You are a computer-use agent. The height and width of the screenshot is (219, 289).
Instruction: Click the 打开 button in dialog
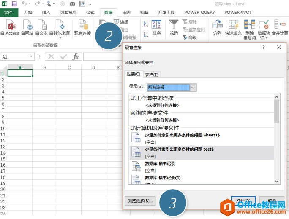click(x=243, y=201)
